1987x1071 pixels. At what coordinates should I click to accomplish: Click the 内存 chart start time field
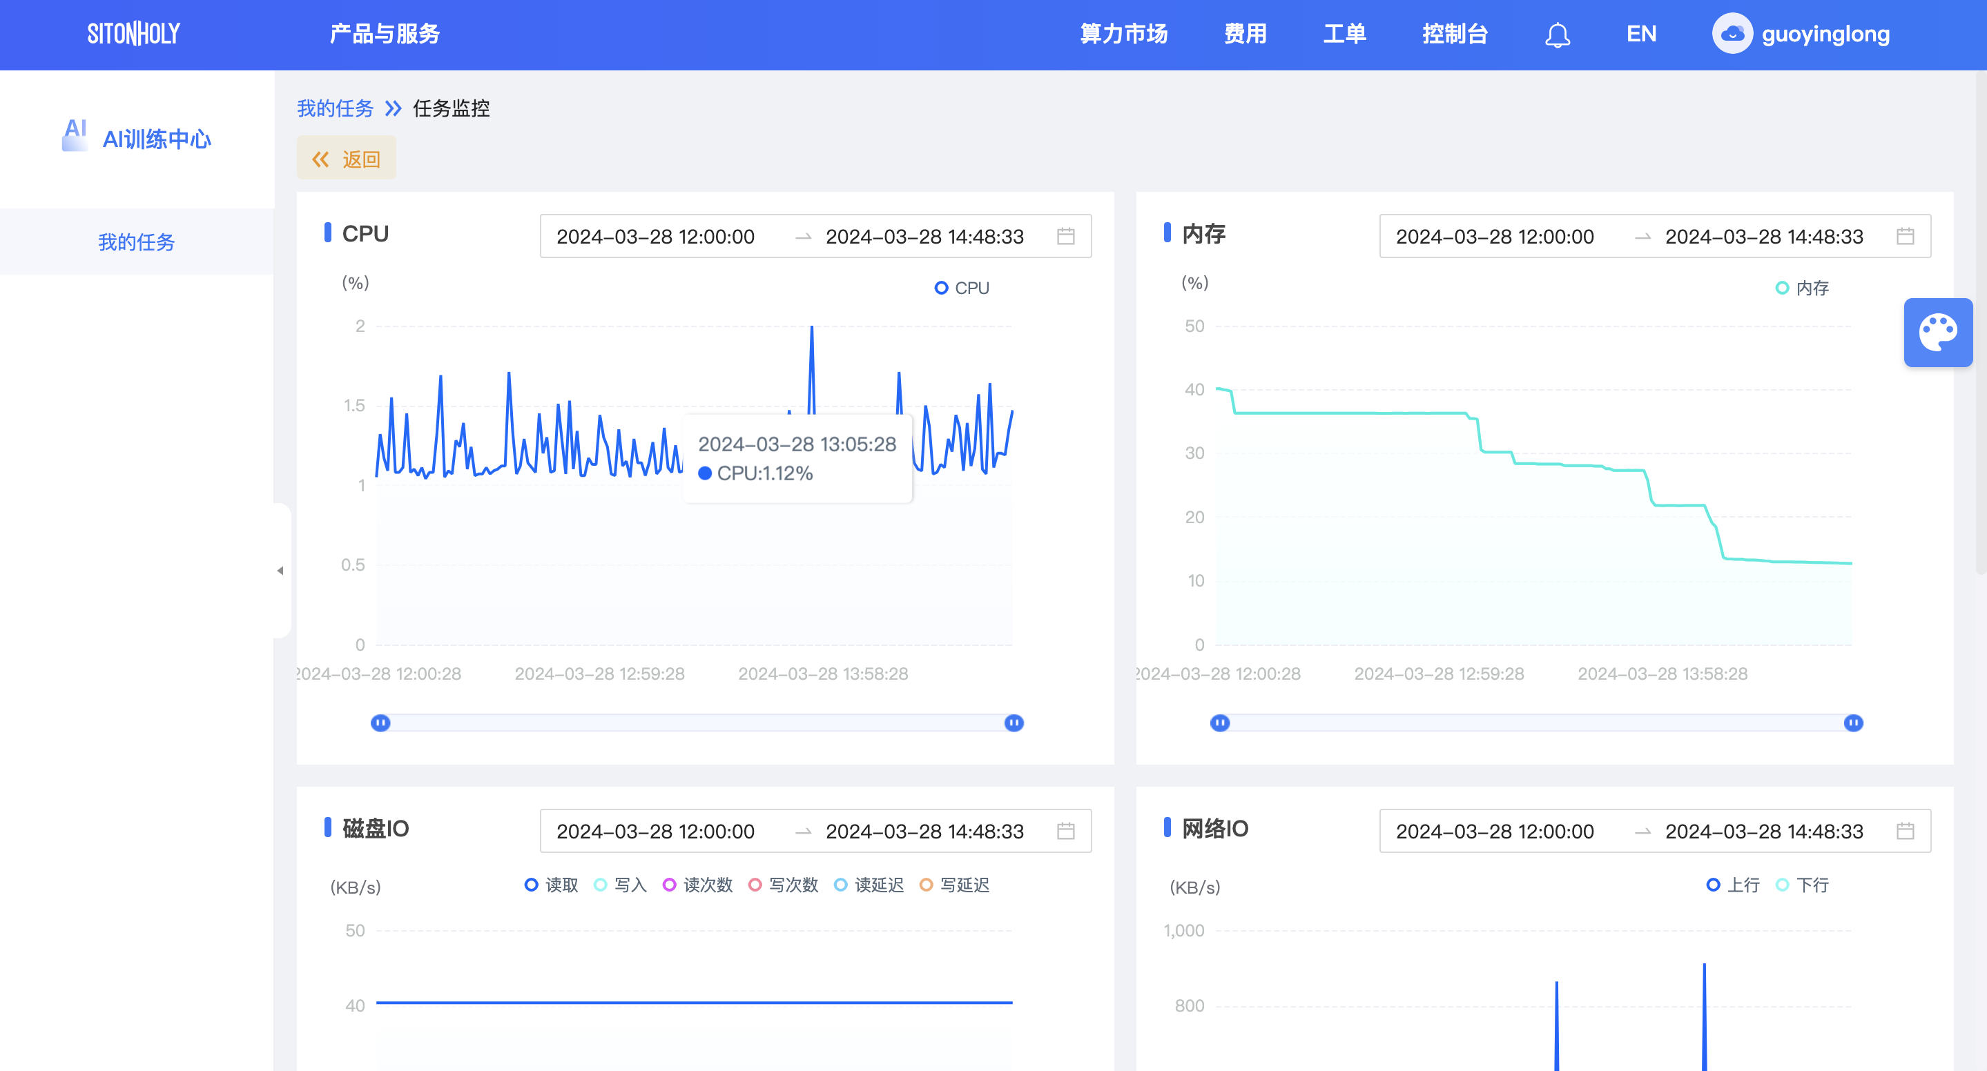click(x=1494, y=236)
